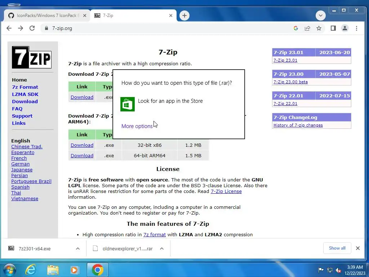369x277 pixels.
Task: Expand options for 7z2301-x64.exe download
Action: pyautogui.click(x=78, y=249)
